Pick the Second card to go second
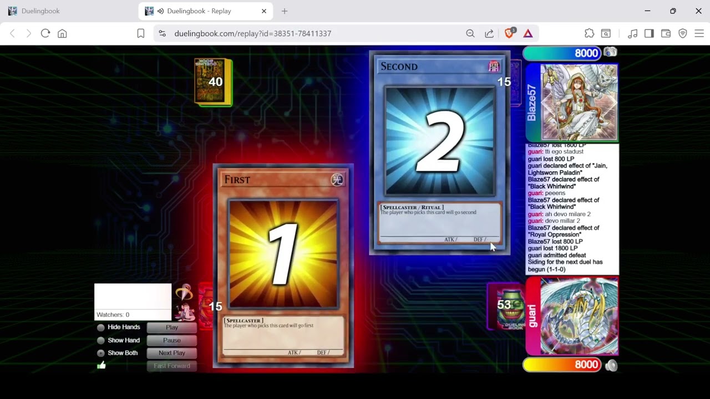 tap(440, 153)
